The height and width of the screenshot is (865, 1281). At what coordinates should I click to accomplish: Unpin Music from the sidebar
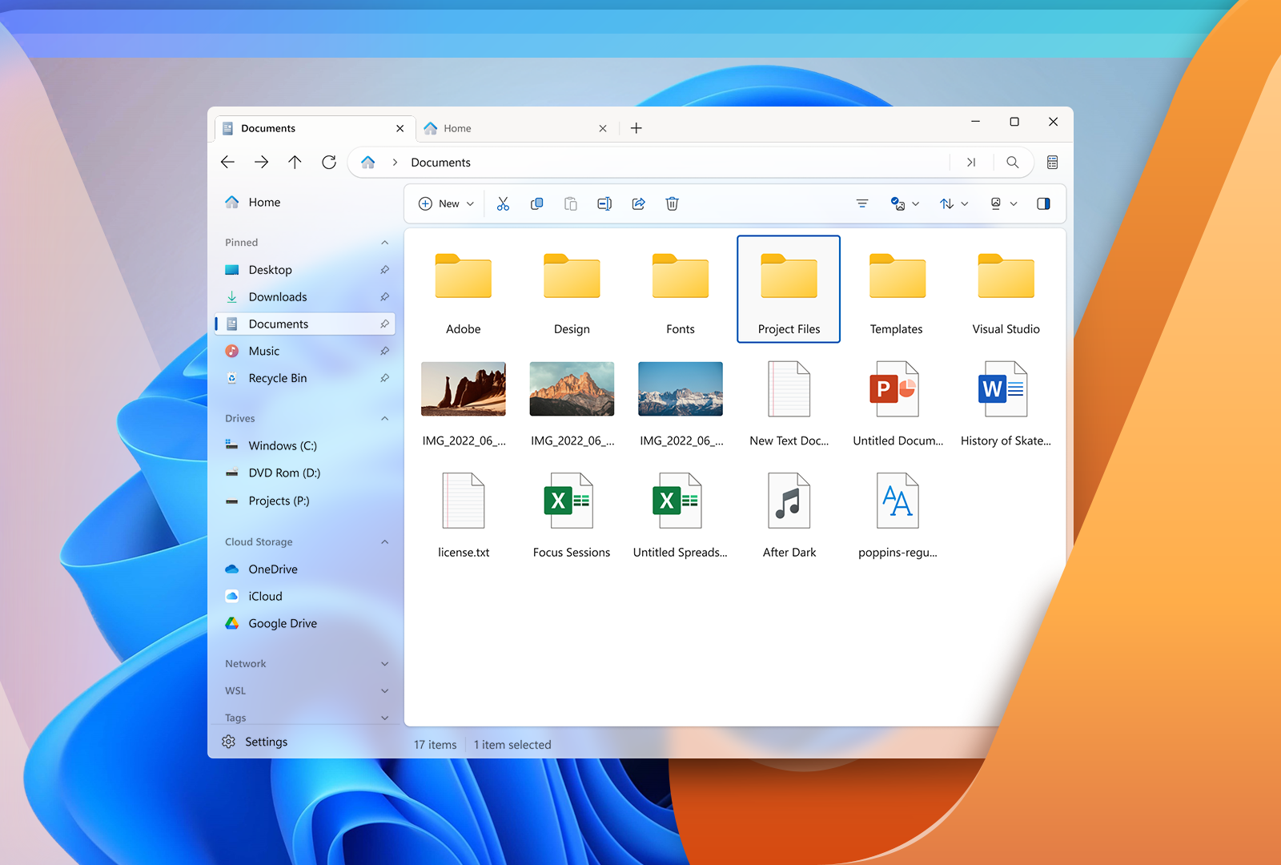pos(384,352)
